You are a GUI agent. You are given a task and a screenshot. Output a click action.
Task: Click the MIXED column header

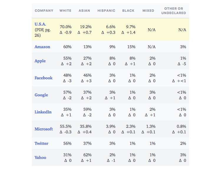pyautogui.click(x=148, y=11)
